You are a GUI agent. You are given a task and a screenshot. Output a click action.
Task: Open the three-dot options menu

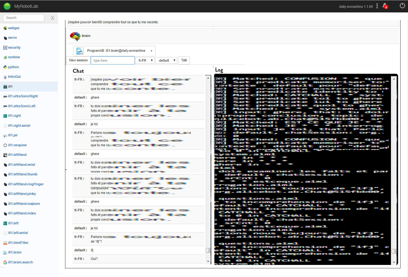377,6
